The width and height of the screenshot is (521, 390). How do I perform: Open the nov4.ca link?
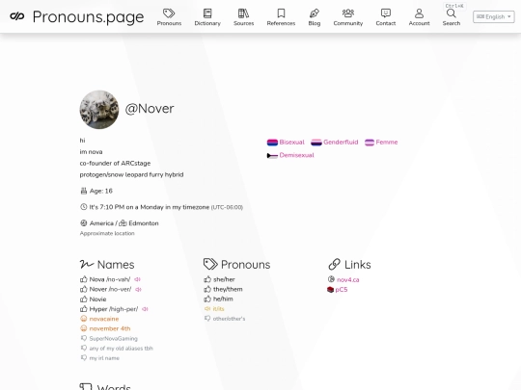(348, 280)
